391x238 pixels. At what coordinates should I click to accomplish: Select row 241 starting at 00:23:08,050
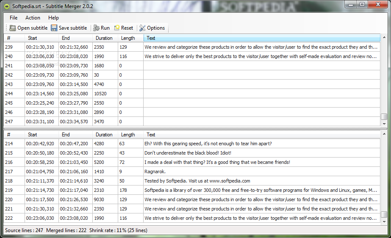pyautogui.click(x=192, y=66)
